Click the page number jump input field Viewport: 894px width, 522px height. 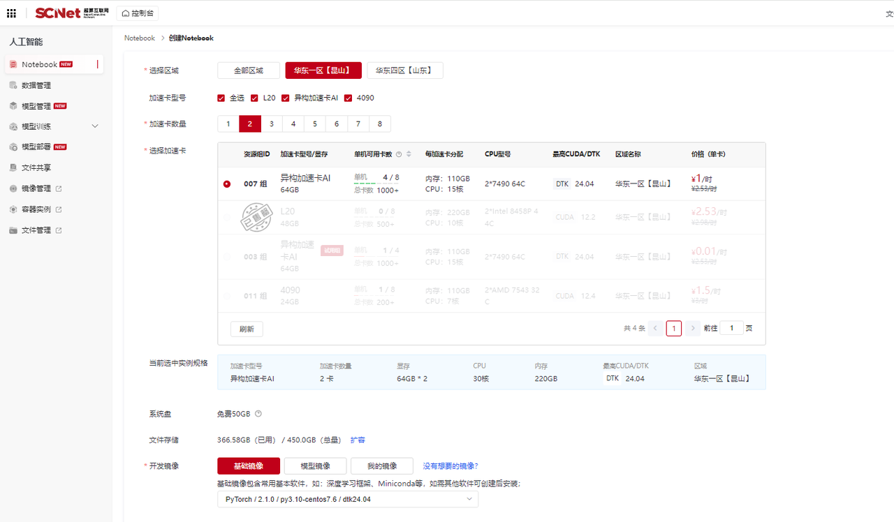coord(731,328)
